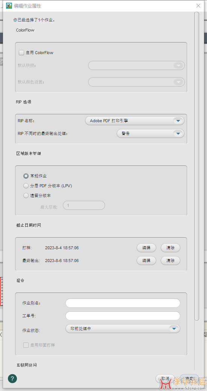
Task: Open the RIP 名称 dropdown
Action: [x=135, y=121]
